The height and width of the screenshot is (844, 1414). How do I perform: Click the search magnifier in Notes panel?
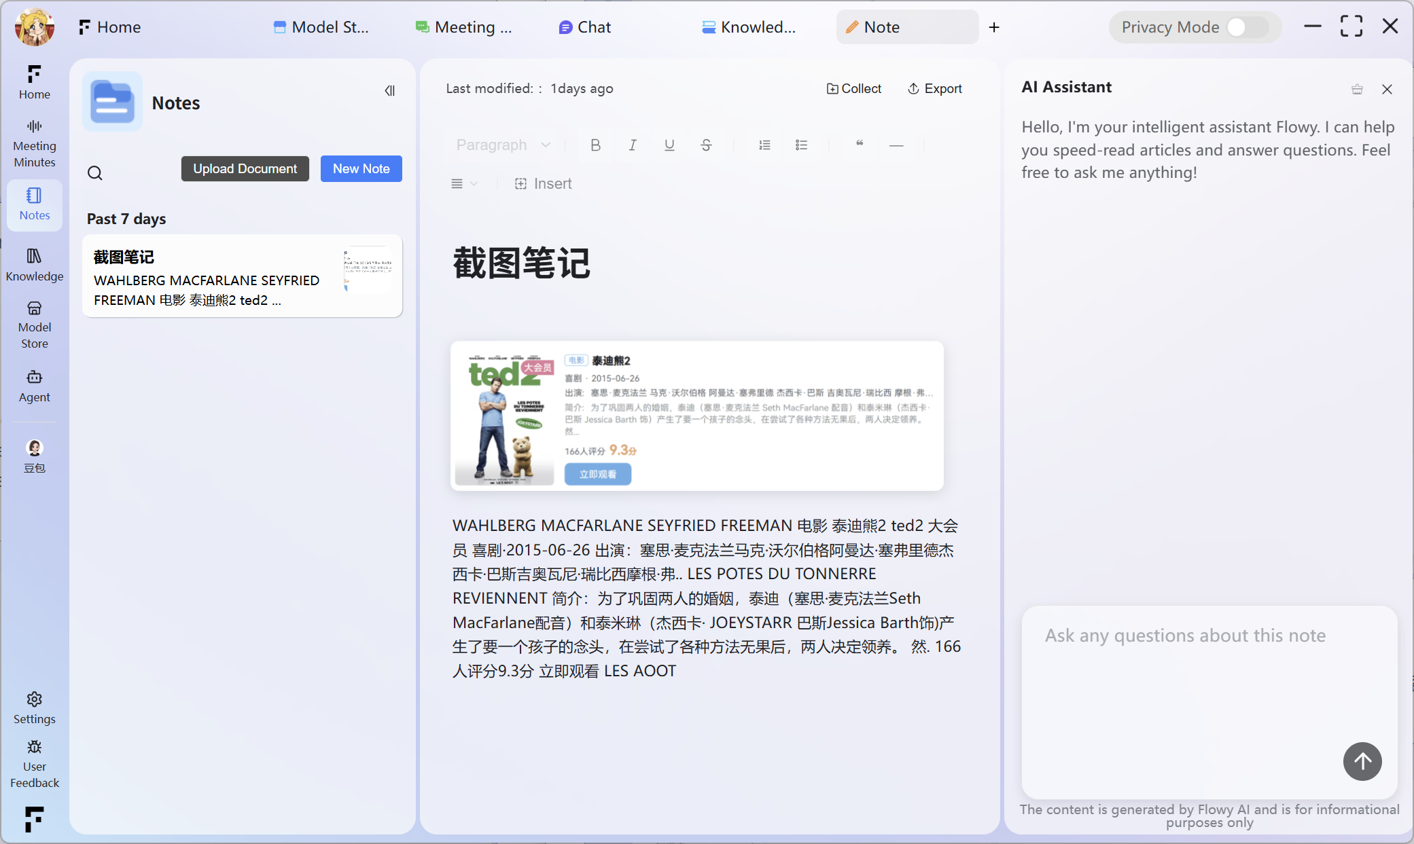pos(94,173)
